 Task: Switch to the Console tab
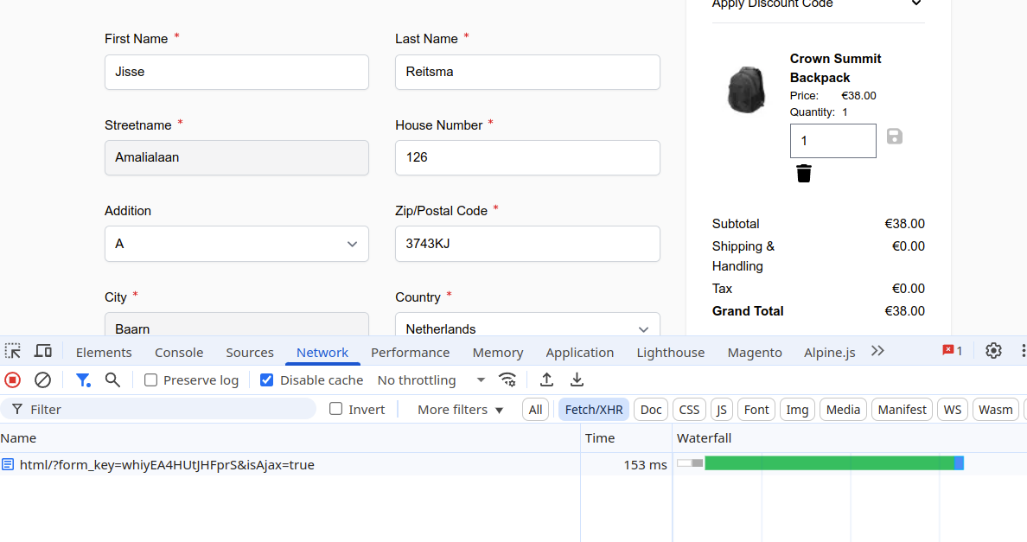click(x=179, y=352)
